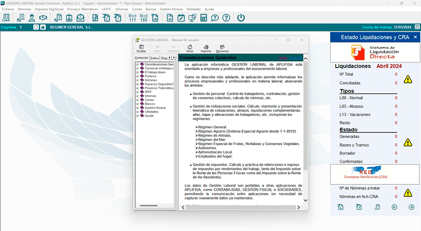Open Opciones in the help manual toolbar
Screen dimensions: 421x231
point(222,48)
